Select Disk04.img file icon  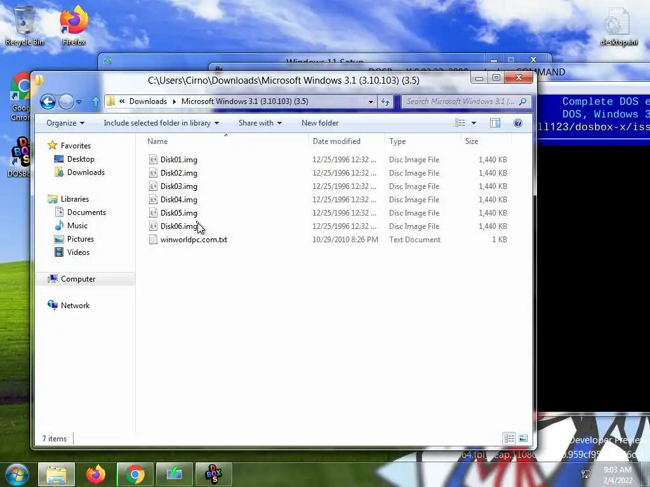coord(153,200)
